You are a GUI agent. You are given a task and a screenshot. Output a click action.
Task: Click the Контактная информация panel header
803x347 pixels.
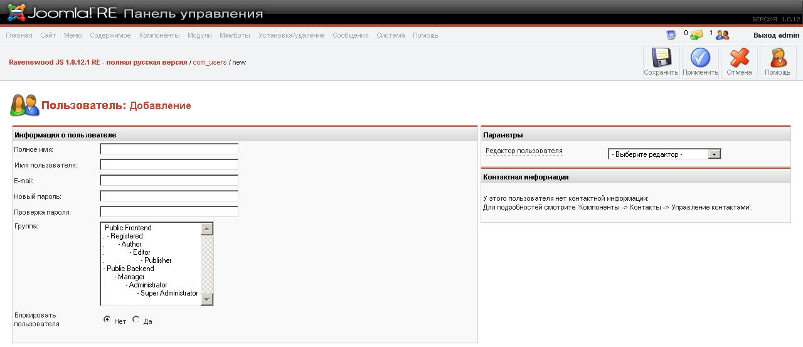click(635, 177)
